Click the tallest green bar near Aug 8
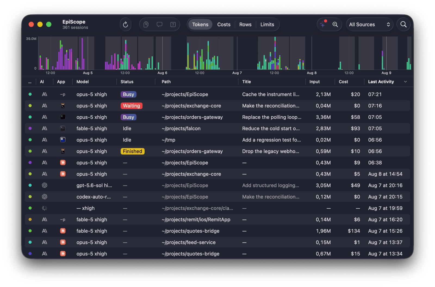Image resolution: width=435 pixels, height=287 pixels. pyautogui.click(x=275, y=53)
